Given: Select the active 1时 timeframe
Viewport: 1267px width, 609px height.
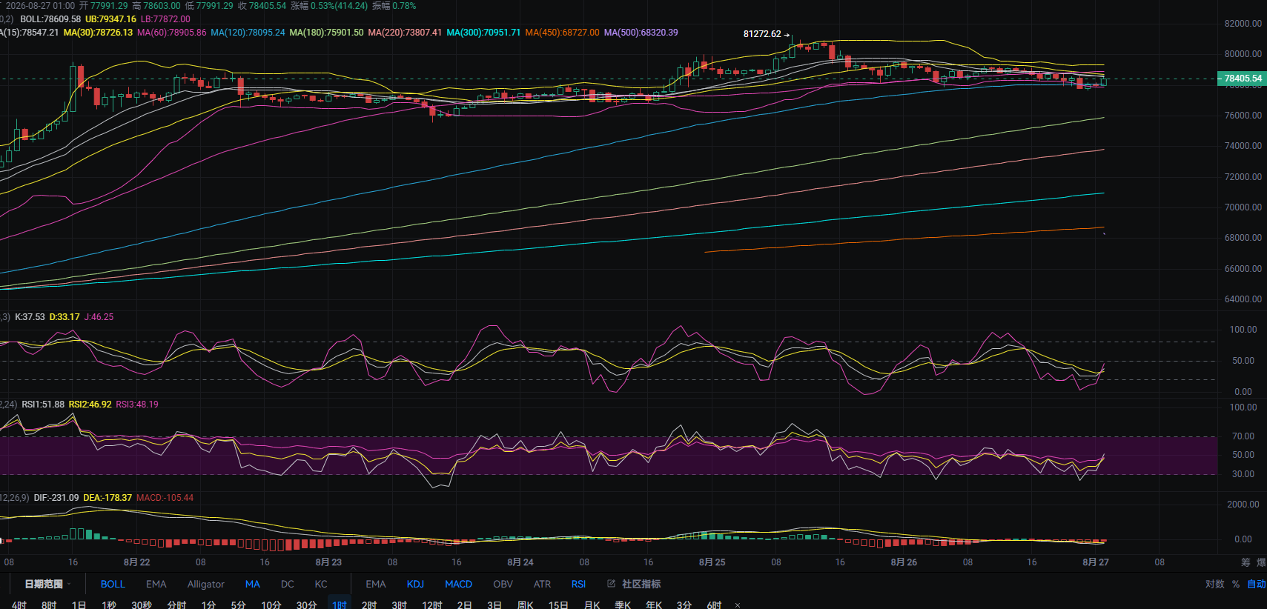Looking at the screenshot, I should [x=340, y=605].
